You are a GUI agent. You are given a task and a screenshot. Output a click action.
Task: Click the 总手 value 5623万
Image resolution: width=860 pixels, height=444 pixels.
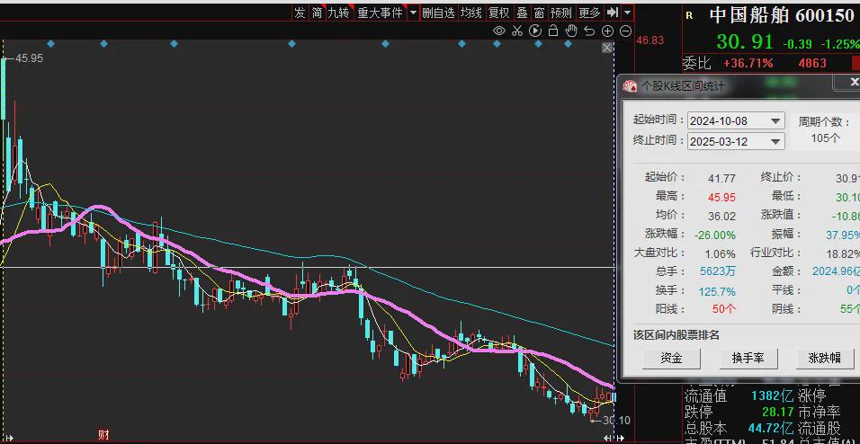(x=718, y=271)
